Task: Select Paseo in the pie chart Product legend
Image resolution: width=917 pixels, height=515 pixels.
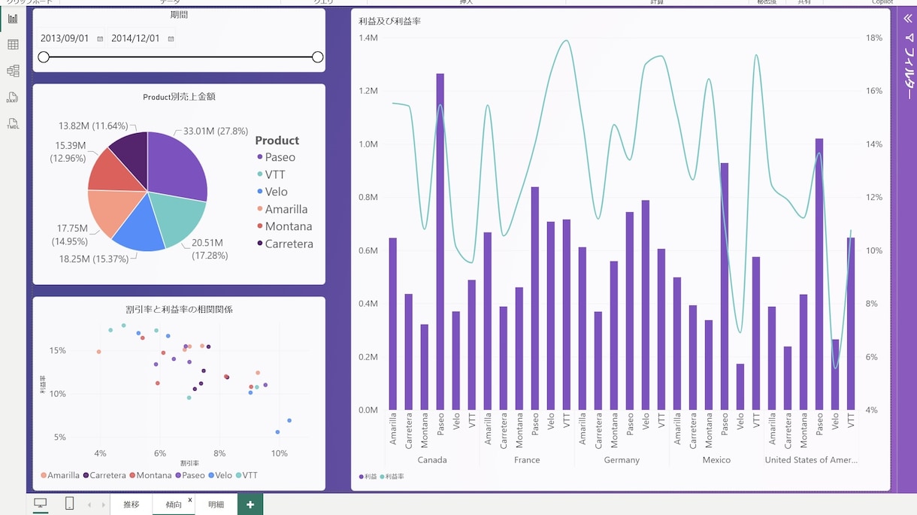Action: tap(276, 157)
